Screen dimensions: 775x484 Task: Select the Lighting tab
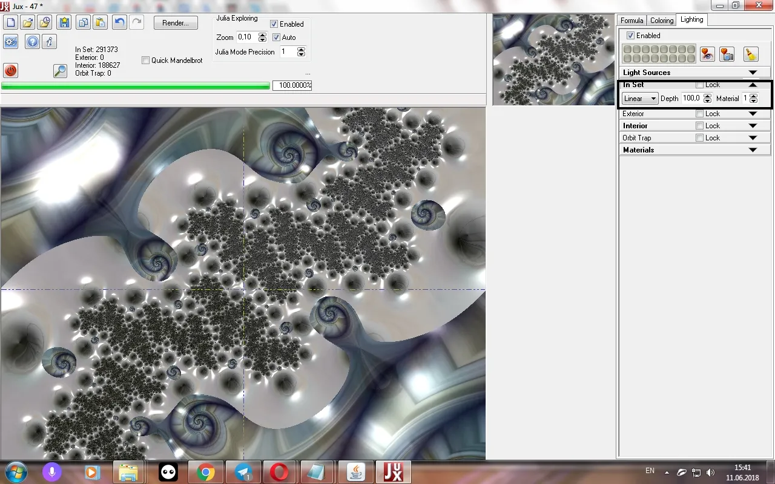coord(691,19)
